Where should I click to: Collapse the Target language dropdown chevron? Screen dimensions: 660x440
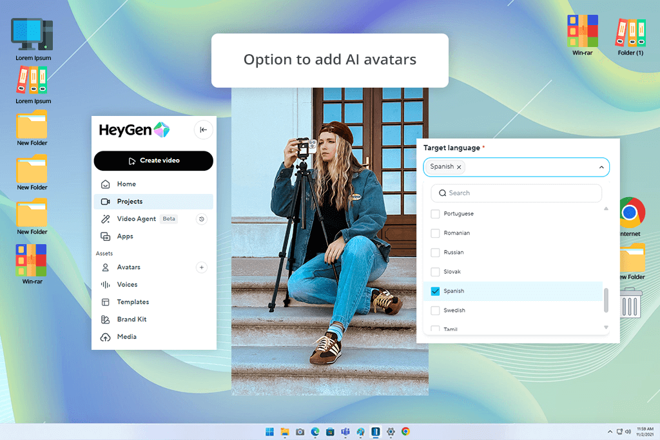[x=601, y=167]
